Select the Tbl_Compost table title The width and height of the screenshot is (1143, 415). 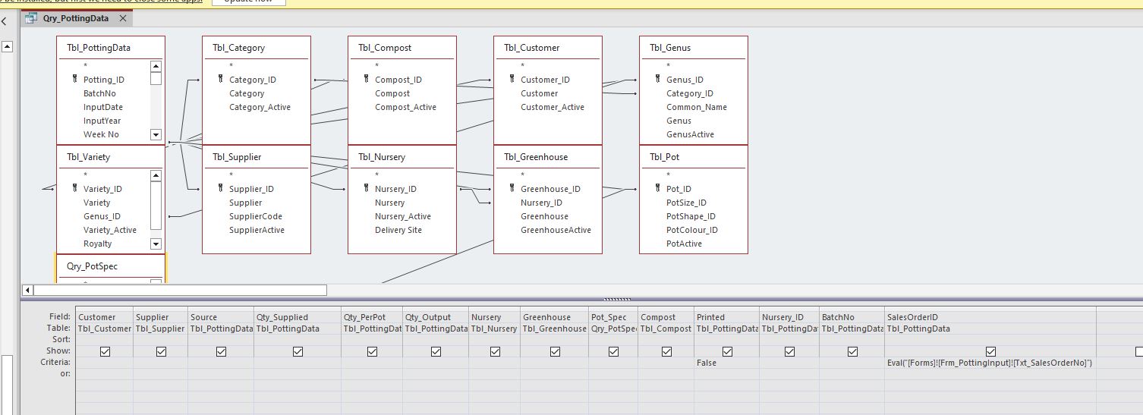(x=385, y=48)
